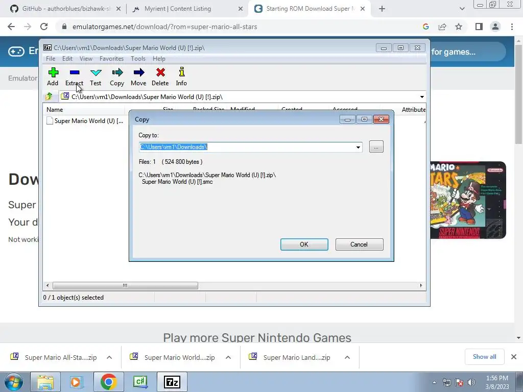Go up one folder level in 7-Zip
The width and height of the screenshot is (523, 392).
coord(49,96)
